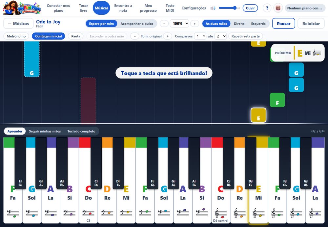Click Nenhum piano conectado status button
This screenshot has width=328, height=227.
point(305,8)
